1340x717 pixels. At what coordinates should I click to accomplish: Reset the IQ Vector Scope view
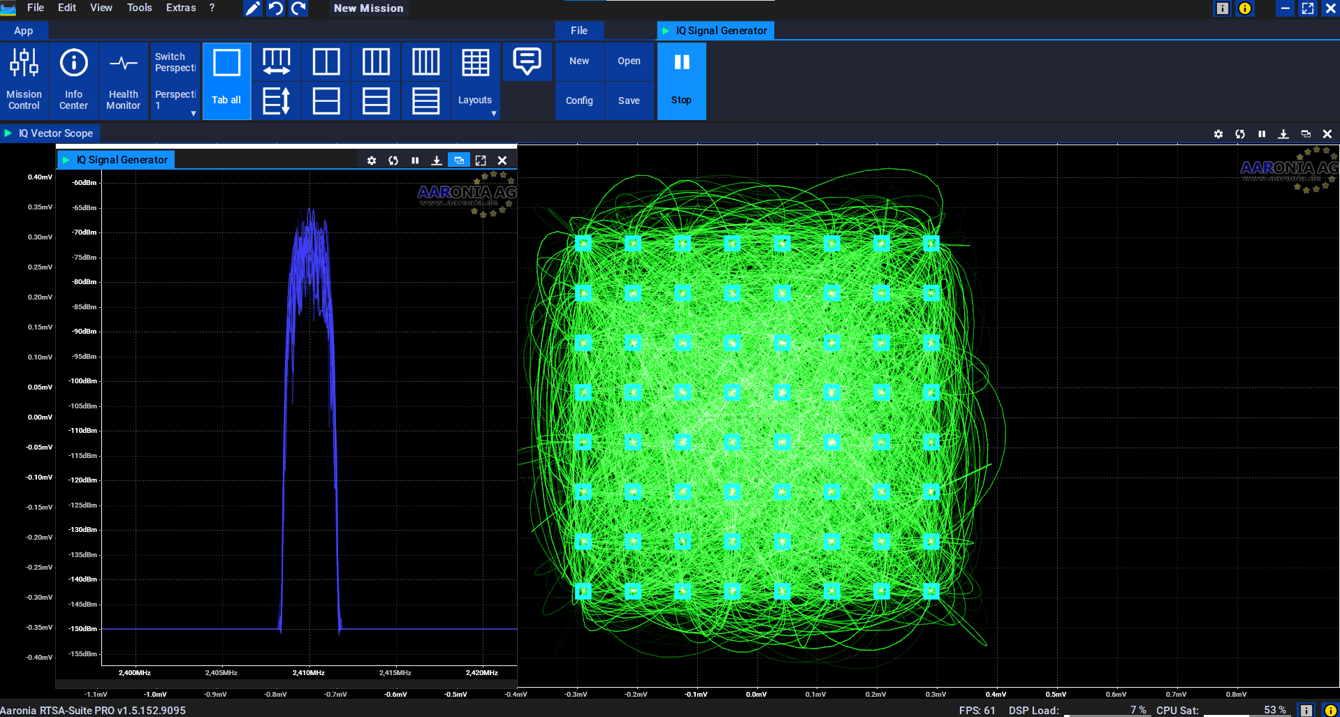click(1240, 134)
